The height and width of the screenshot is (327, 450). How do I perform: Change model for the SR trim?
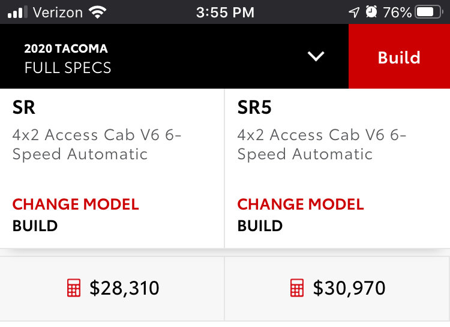coord(76,204)
